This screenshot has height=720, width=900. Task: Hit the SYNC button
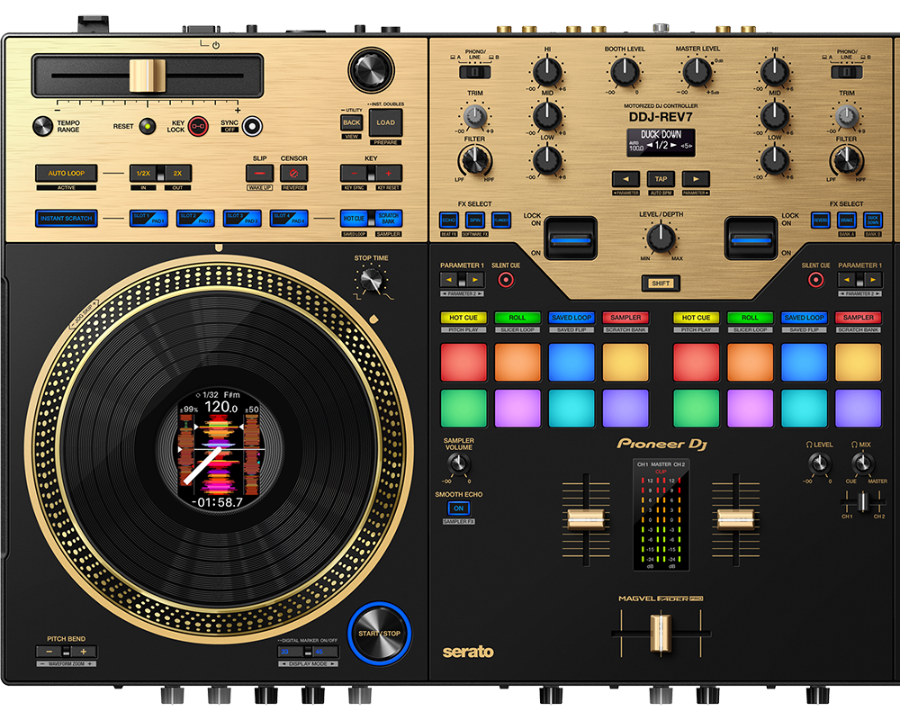coord(252,126)
